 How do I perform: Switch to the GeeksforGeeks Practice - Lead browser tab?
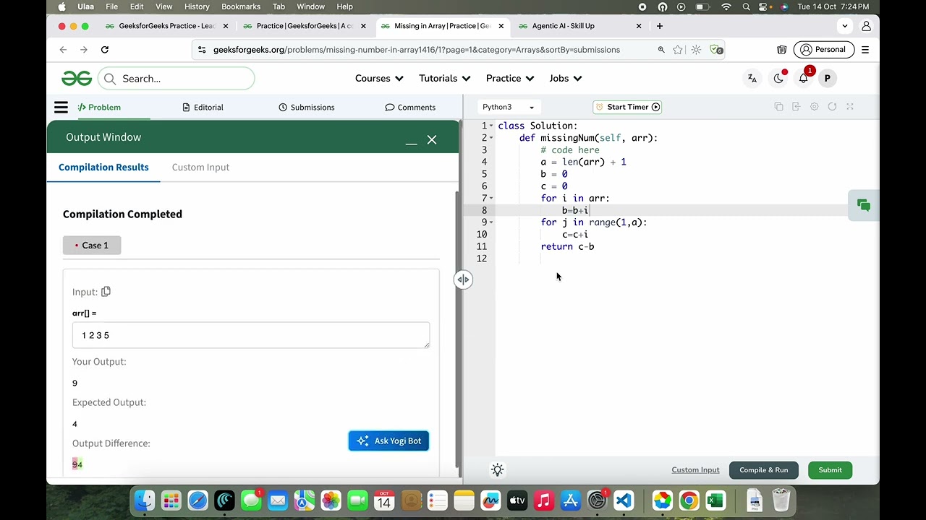pyautogui.click(x=167, y=26)
